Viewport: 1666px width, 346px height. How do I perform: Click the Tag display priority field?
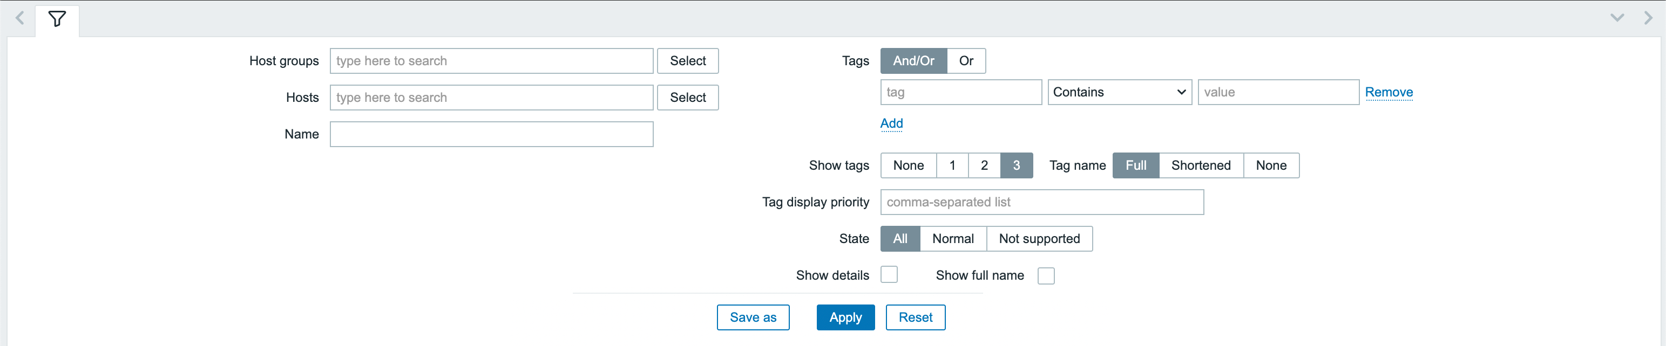coord(1042,202)
